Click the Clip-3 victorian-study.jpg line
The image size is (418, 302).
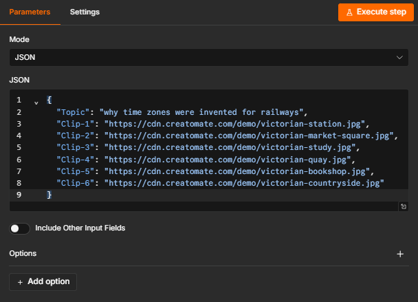pos(208,147)
